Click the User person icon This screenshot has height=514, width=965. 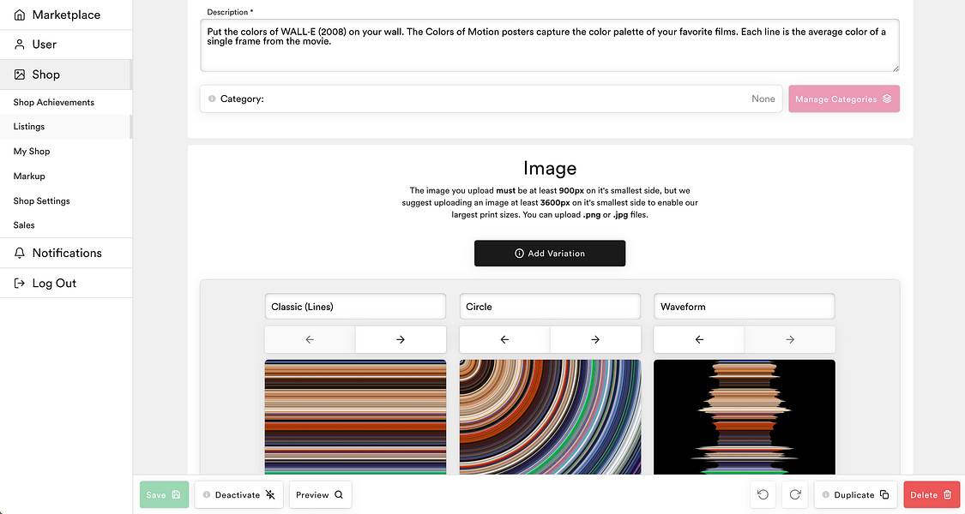[20, 45]
